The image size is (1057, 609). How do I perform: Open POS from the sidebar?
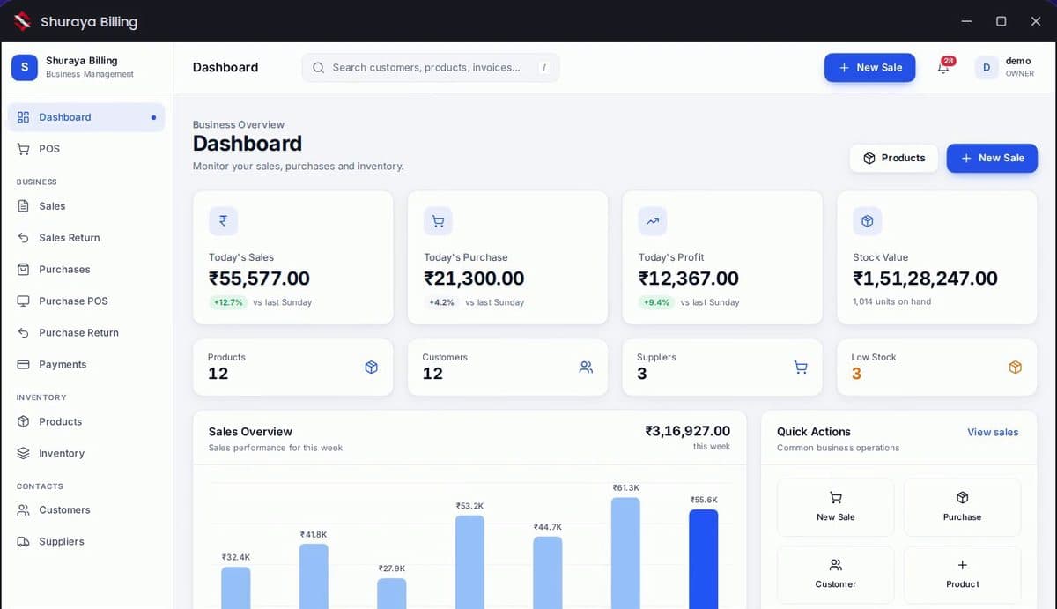(86, 149)
